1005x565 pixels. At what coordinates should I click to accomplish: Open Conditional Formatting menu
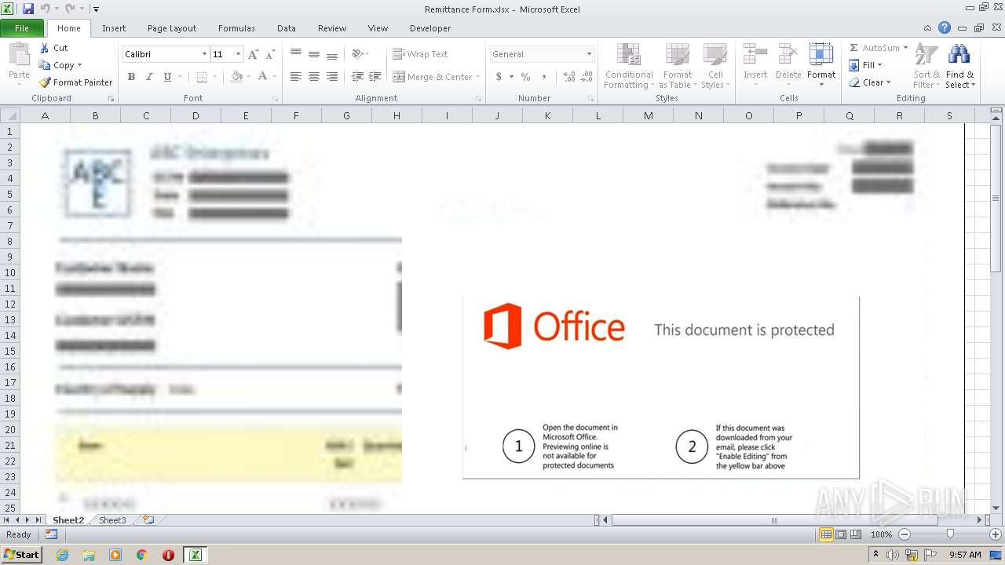click(x=629, y=66)
